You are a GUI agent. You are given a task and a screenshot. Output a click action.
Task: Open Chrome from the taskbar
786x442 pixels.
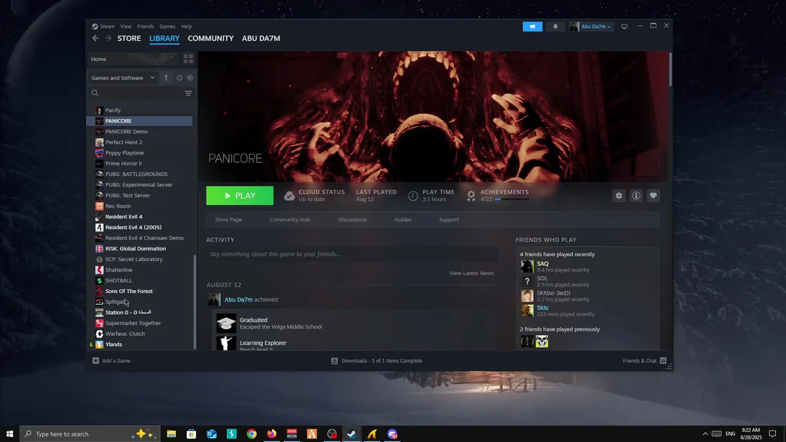pos(252,434)
